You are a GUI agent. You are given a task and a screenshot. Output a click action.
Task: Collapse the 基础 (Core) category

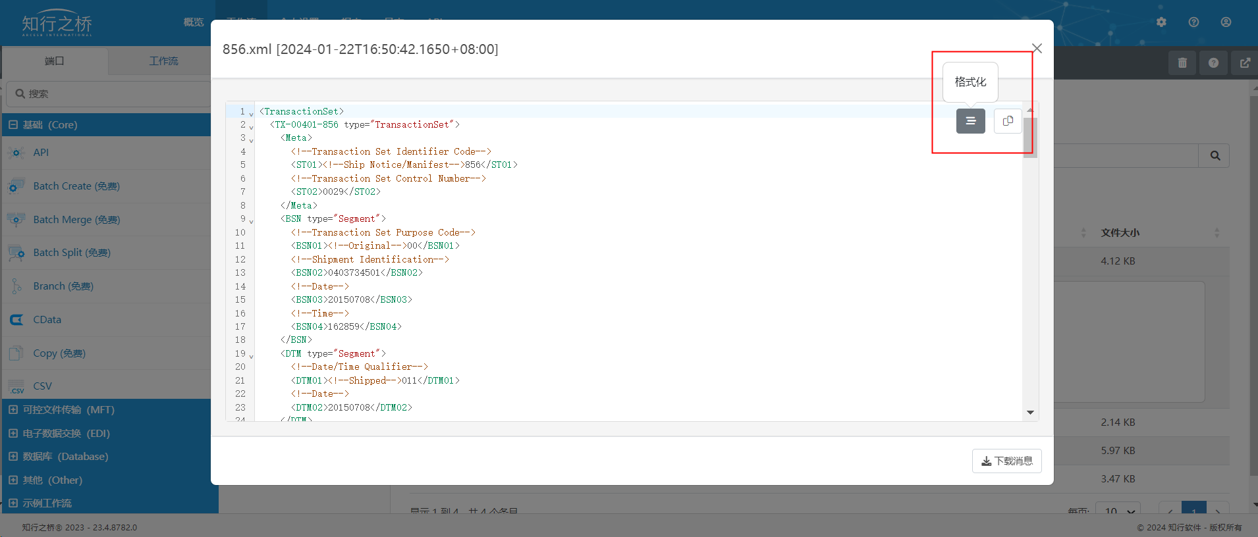click(x=13, y=125)
